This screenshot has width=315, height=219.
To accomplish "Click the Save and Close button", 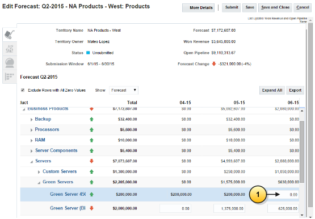I will tap(275, 7).
